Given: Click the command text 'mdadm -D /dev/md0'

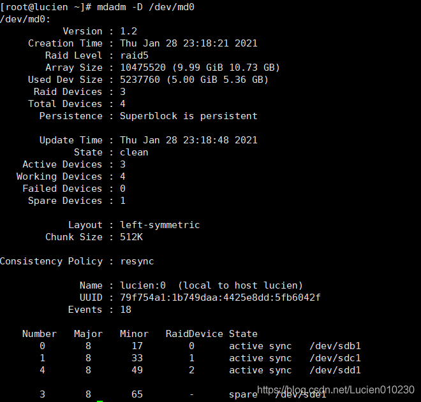Looking at the screenshot, I should pyautogui.click(x=145, y=7).
